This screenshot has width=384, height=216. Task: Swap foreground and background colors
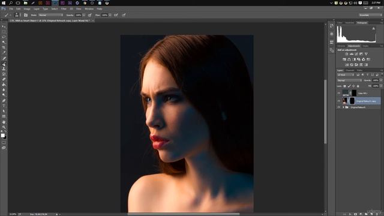(x=5, y=132)
